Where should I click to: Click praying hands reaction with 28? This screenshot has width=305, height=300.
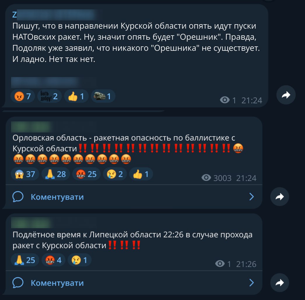click(56, 174)
